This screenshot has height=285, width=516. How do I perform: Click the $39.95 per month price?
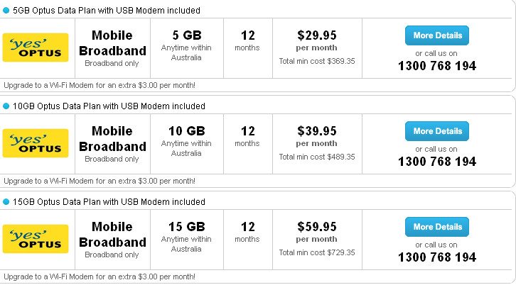tap(317, 136)
